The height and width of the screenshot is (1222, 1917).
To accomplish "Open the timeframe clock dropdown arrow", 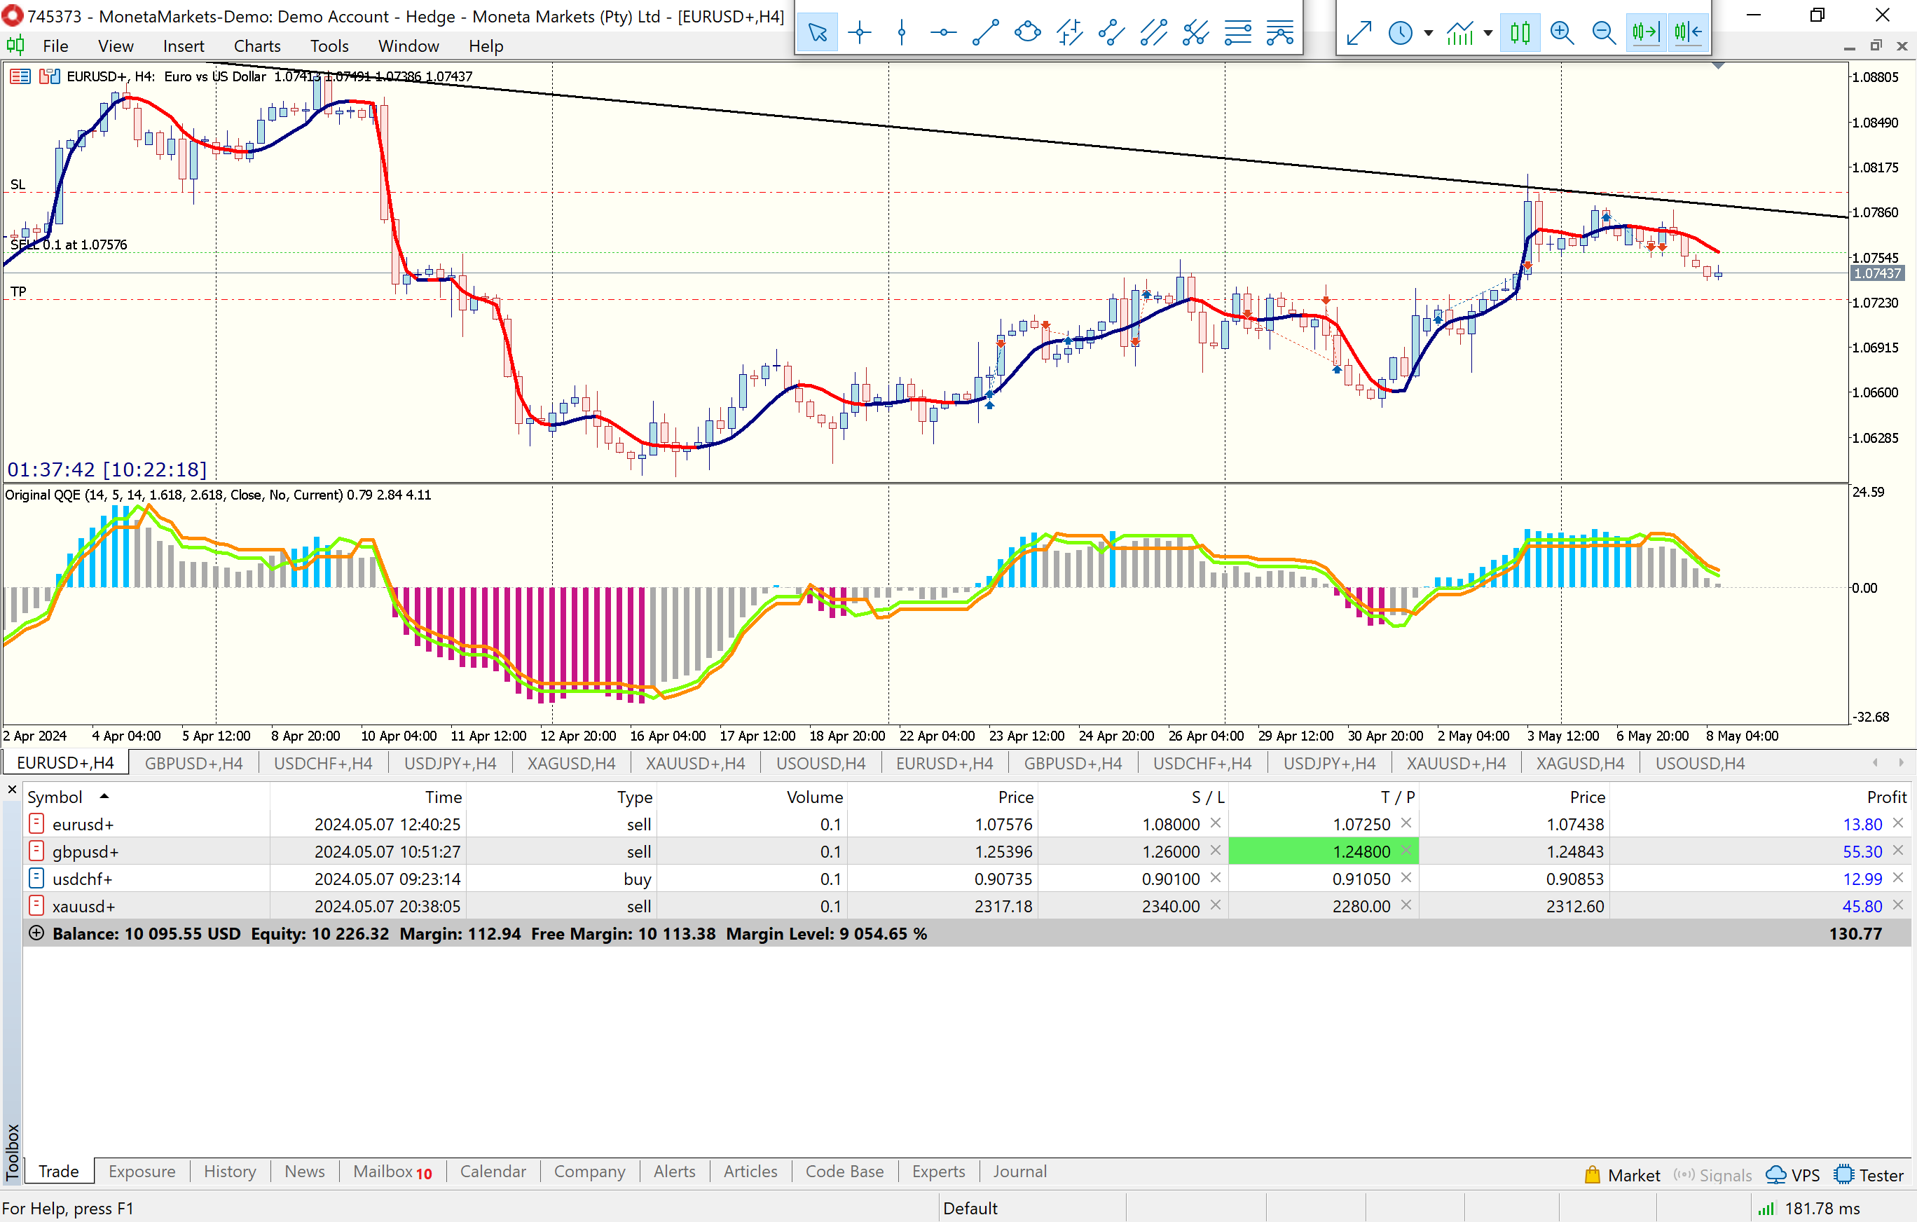I will (x=1428, y=34).
